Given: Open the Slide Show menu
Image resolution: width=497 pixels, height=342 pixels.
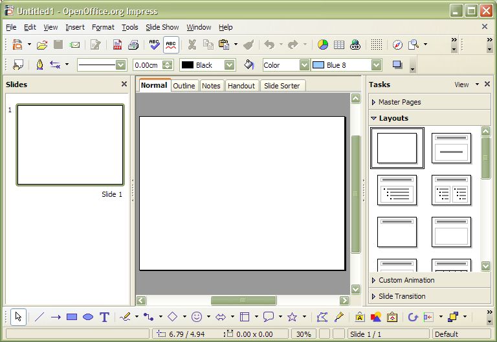Looking at the screenshot, I should pyautogui.click(x=162, y=27).
